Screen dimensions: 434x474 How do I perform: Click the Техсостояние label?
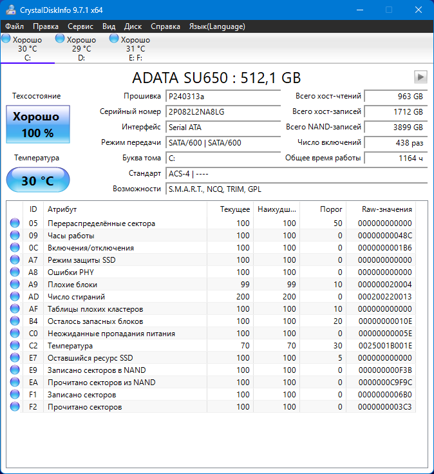pos(36,96)
